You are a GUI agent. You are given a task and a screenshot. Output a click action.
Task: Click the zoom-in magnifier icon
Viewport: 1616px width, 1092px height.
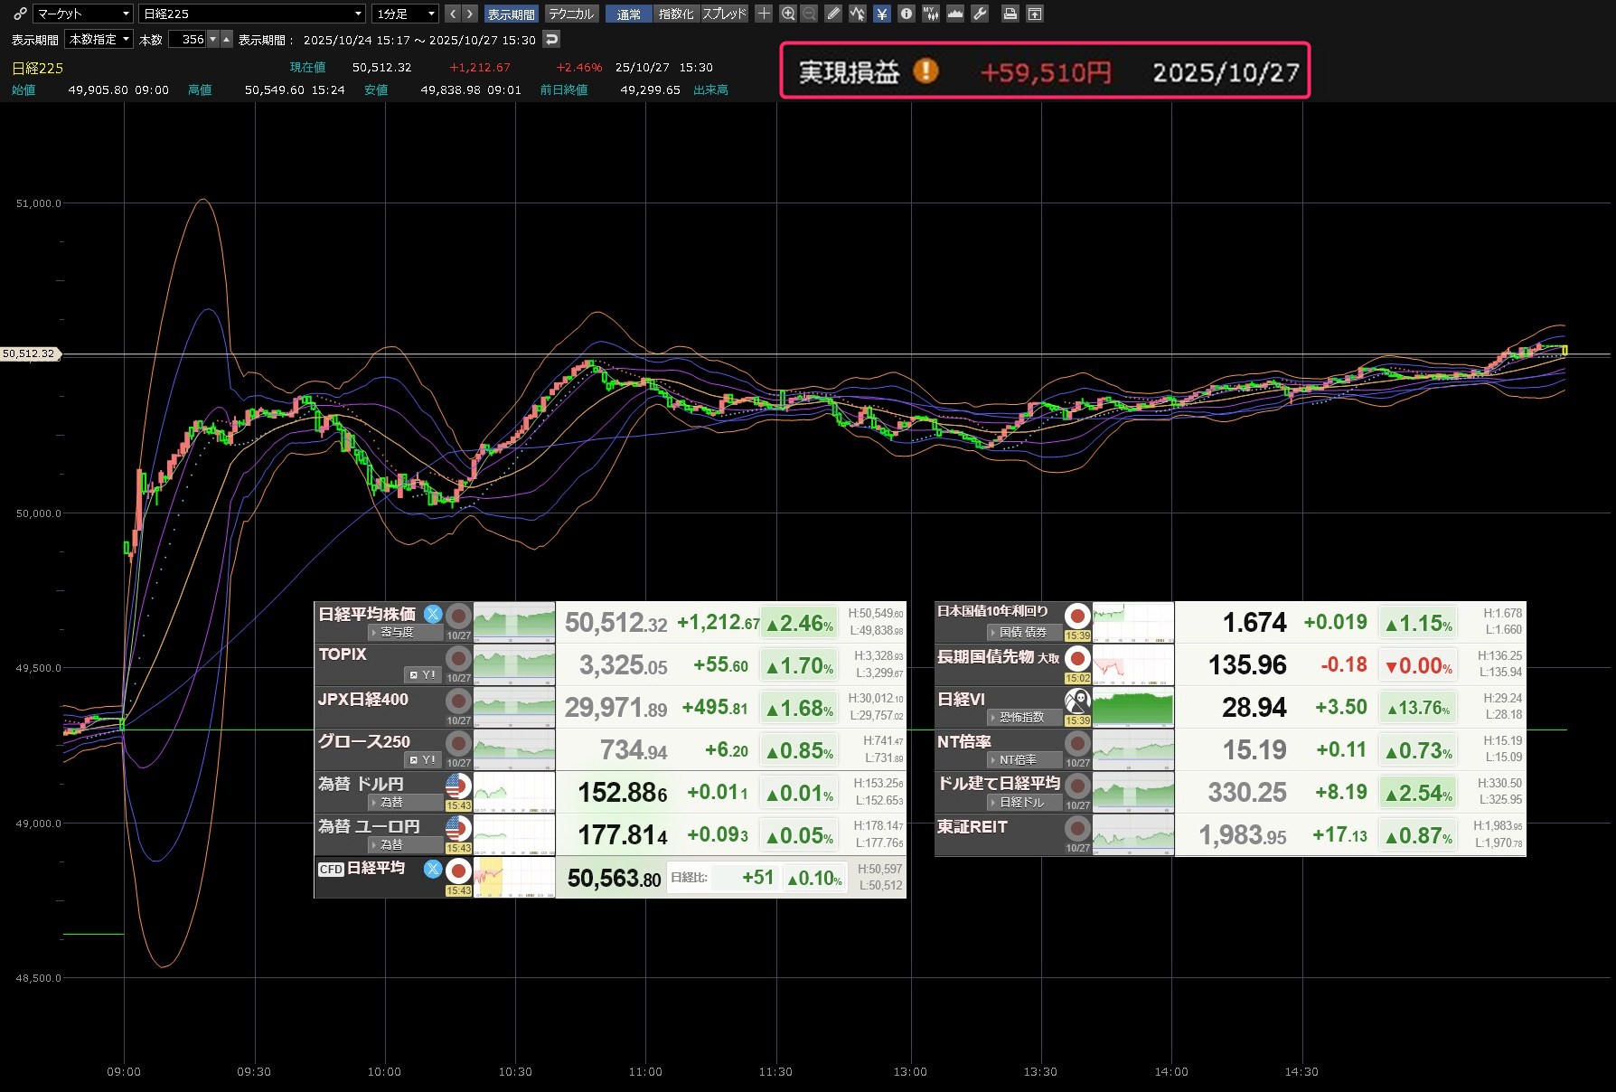pyautogui.click(x=788, y=14)
